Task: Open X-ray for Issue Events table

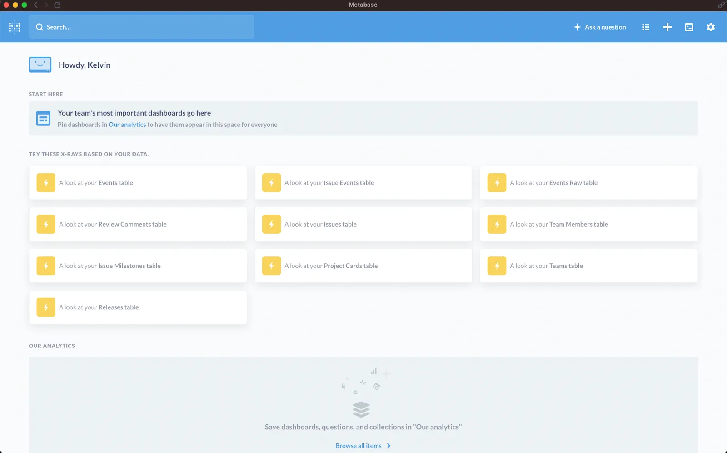Action: 363,183
